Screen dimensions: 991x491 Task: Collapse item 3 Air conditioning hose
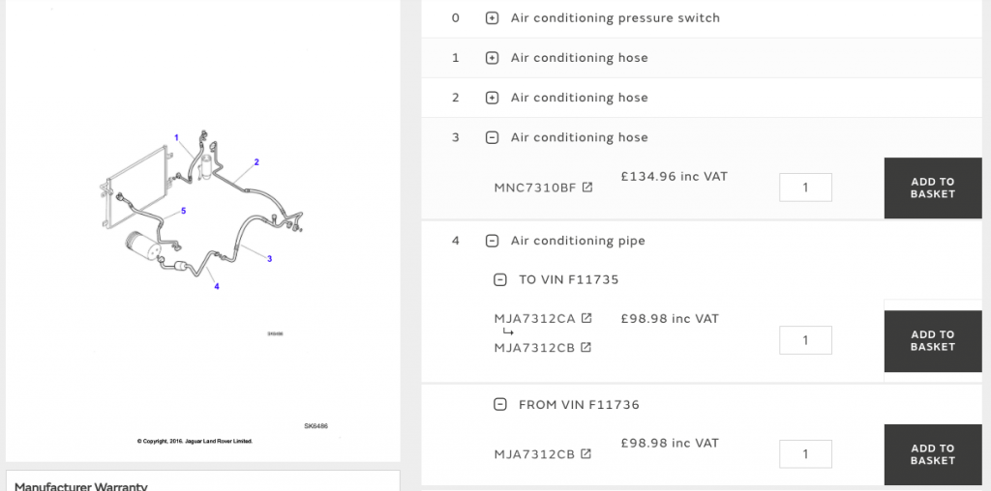(492, 137)
